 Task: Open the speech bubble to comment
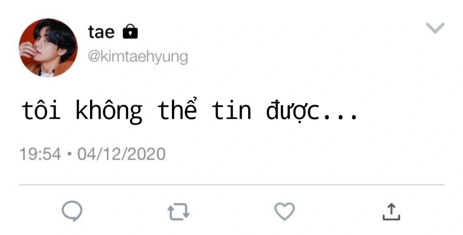tap(72, 211)
